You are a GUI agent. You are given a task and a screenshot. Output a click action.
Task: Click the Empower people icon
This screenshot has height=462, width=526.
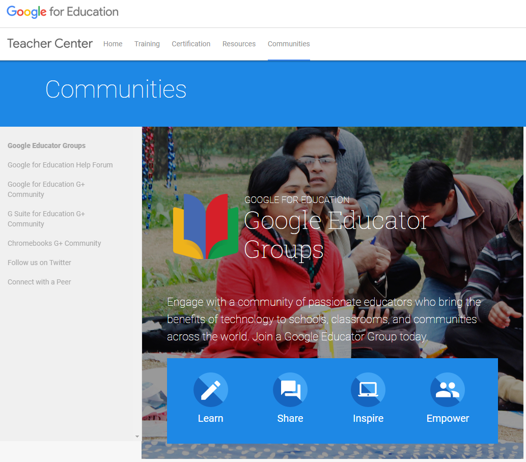tap(448, 390)
